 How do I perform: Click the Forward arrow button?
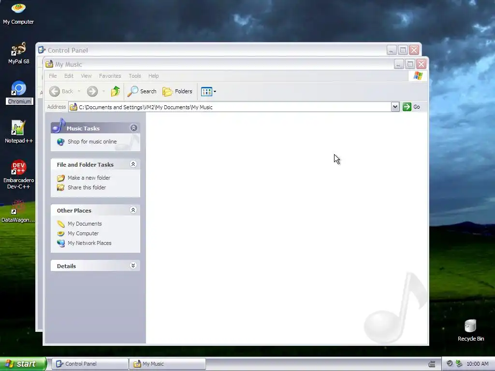[x=92, y=91]
